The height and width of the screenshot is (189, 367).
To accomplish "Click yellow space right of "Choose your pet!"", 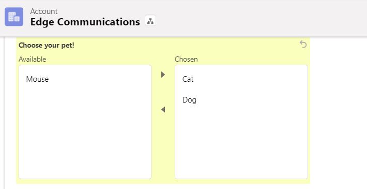I will [x=185, y=45].
